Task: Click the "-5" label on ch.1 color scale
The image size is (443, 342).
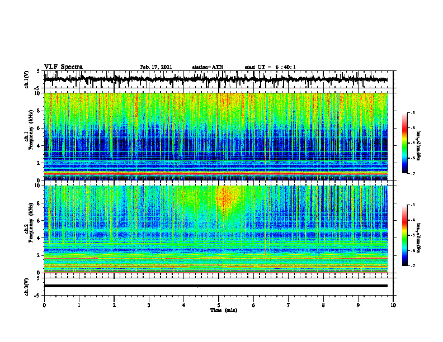Action: (413, 143)
